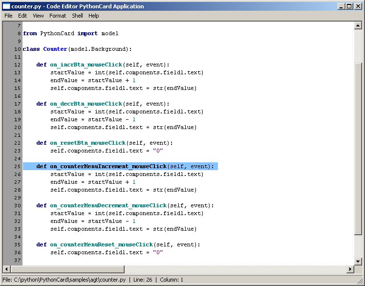Viewport: 365px width, 286px height.
Task: Open the File menu
Action: 8,16
